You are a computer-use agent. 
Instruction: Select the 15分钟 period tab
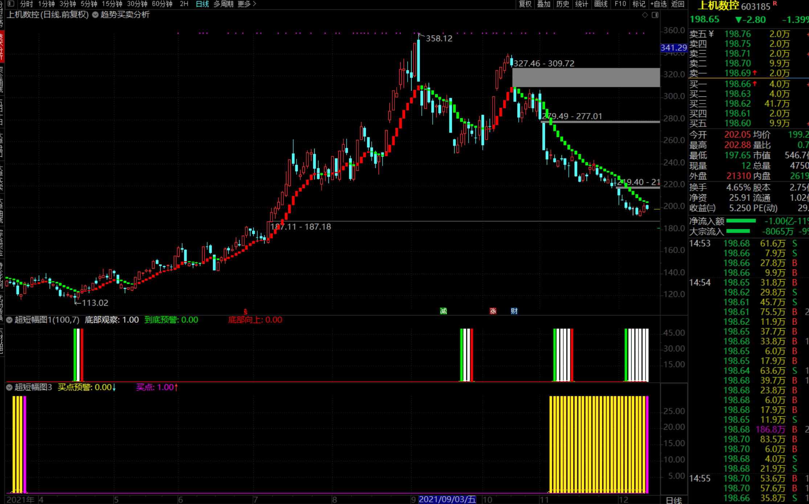pos(112,4)
